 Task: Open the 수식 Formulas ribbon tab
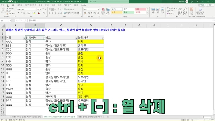40,5
